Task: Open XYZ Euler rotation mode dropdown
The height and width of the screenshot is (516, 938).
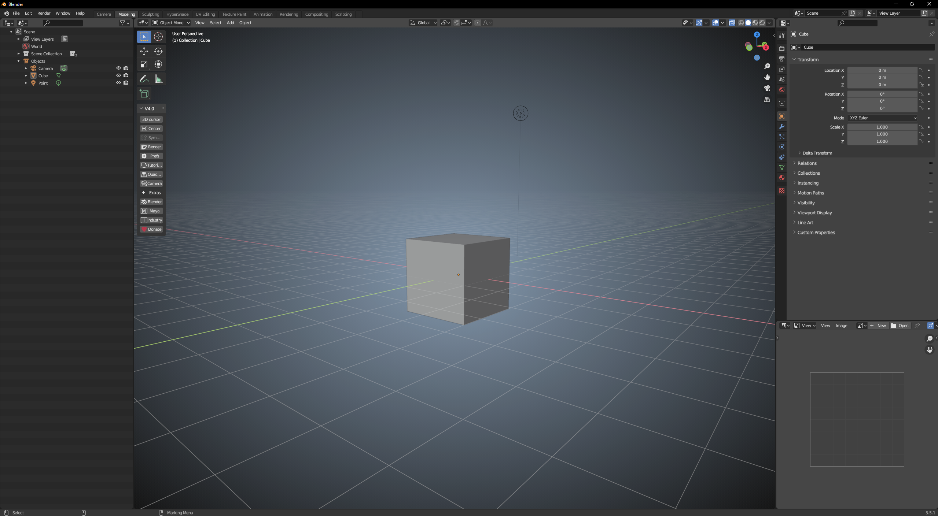Action: 882,118
